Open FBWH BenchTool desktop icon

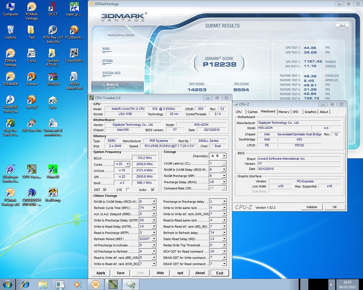pyautogui.click(x=74, y=81)
